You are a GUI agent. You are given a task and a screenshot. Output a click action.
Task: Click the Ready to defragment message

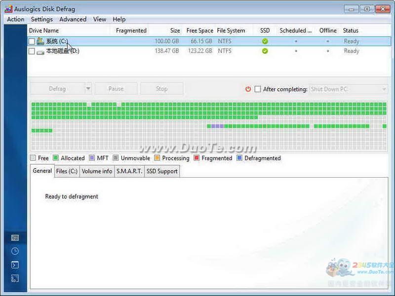click(x=72, y=196)
